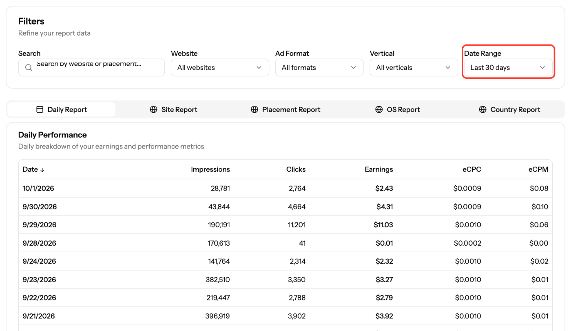Click the $3.92 earnings value
Image resolution: width=571 pixels, height=331 pixels.
tap(385, 316)
